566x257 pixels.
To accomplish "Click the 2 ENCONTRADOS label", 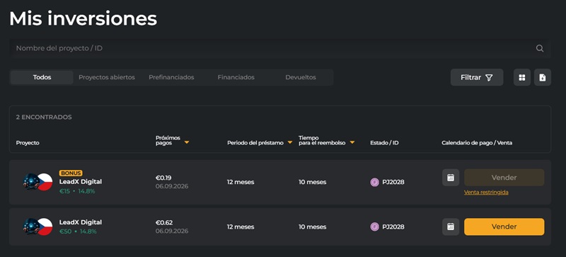I will click(x=44, y=117).
